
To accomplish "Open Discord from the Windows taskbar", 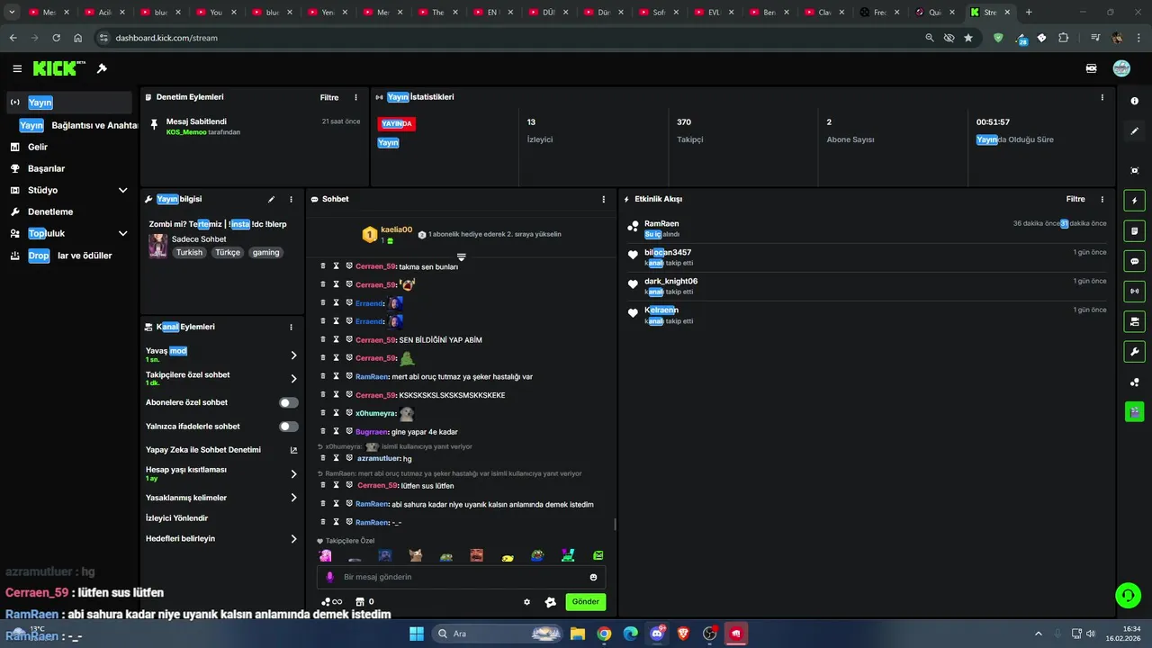I will click(657, 634).
